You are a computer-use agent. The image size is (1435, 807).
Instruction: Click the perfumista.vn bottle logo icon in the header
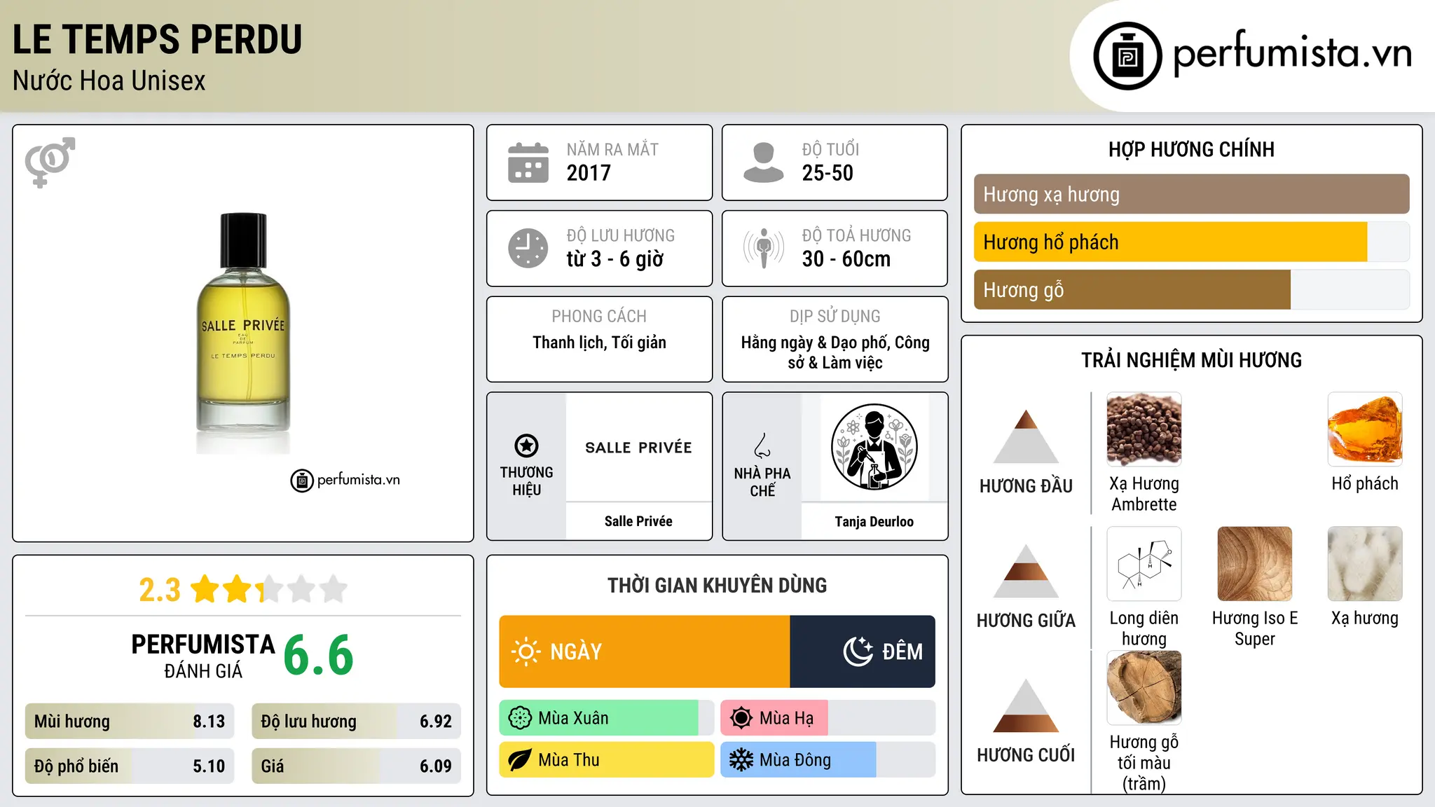[1127, 56]
